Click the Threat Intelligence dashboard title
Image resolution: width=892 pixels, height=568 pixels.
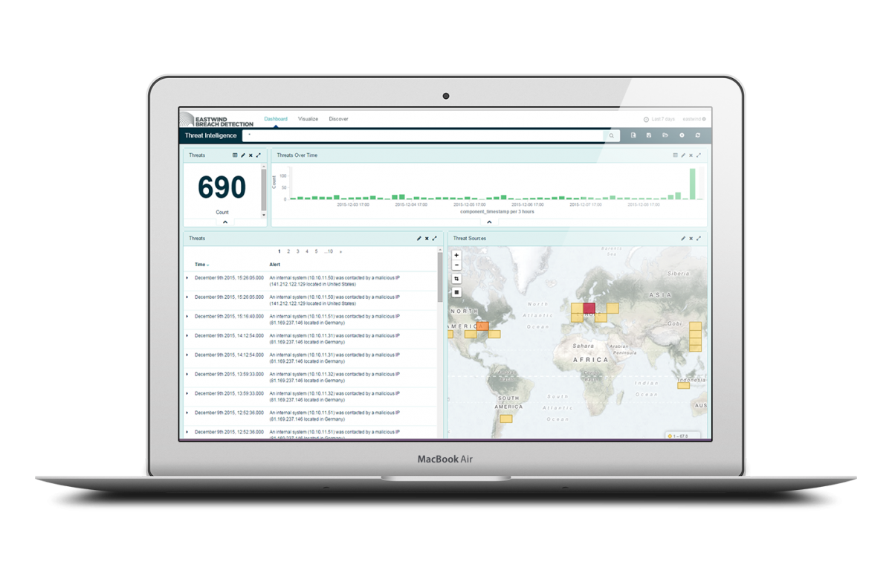click(210, 136)
